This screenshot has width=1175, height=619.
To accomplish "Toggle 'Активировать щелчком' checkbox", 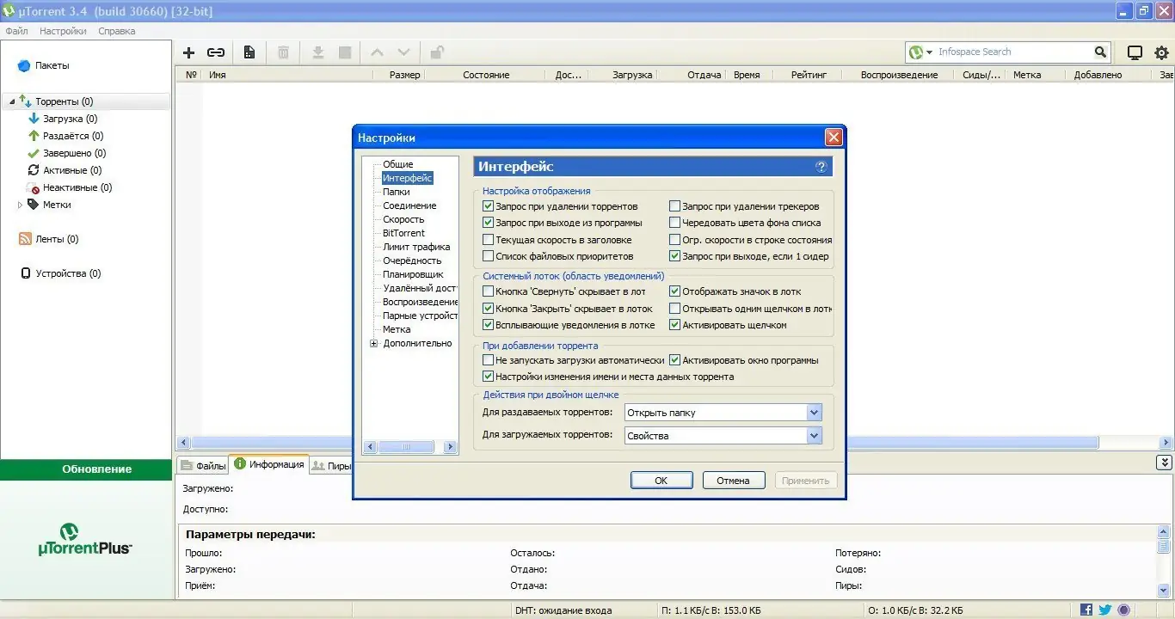I will 675,325.
